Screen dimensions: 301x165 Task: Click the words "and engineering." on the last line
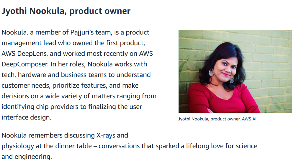pyautogui.click(x=27, y=157)
